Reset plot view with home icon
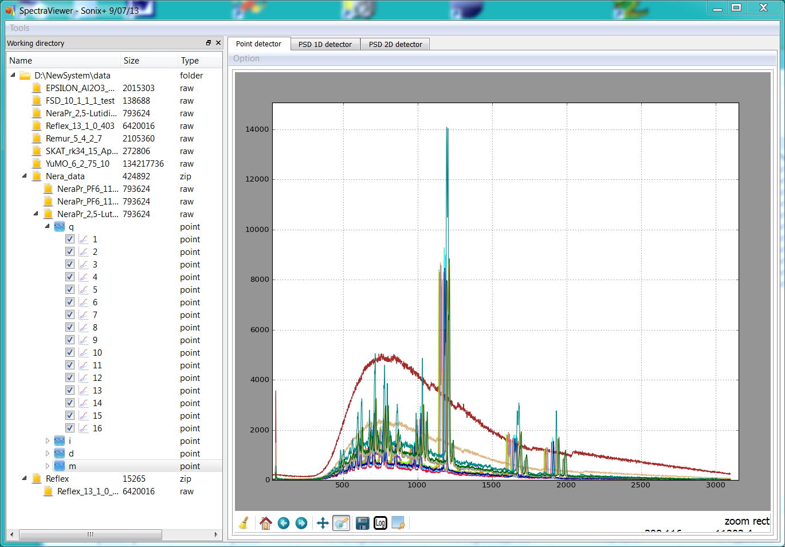The image size is (785, 547). tap(265, 523)
